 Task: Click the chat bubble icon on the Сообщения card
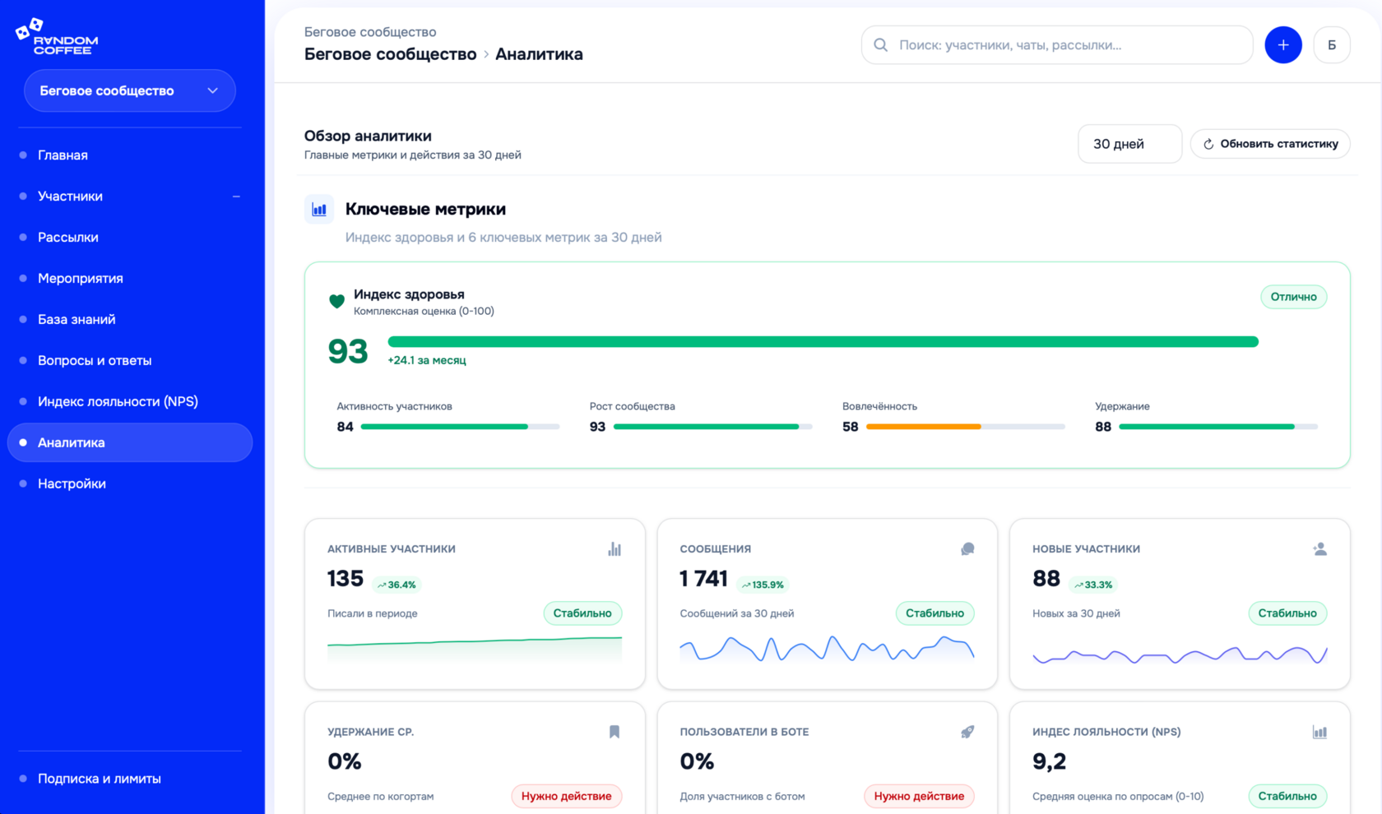967,548
